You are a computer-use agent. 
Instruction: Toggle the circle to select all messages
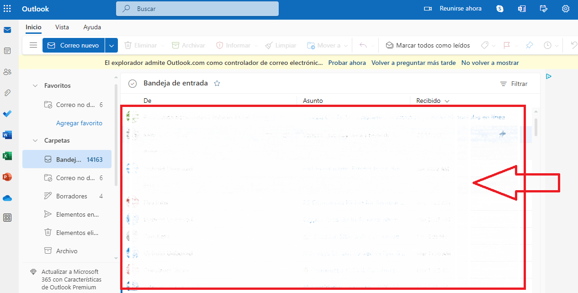coord(132,83)
